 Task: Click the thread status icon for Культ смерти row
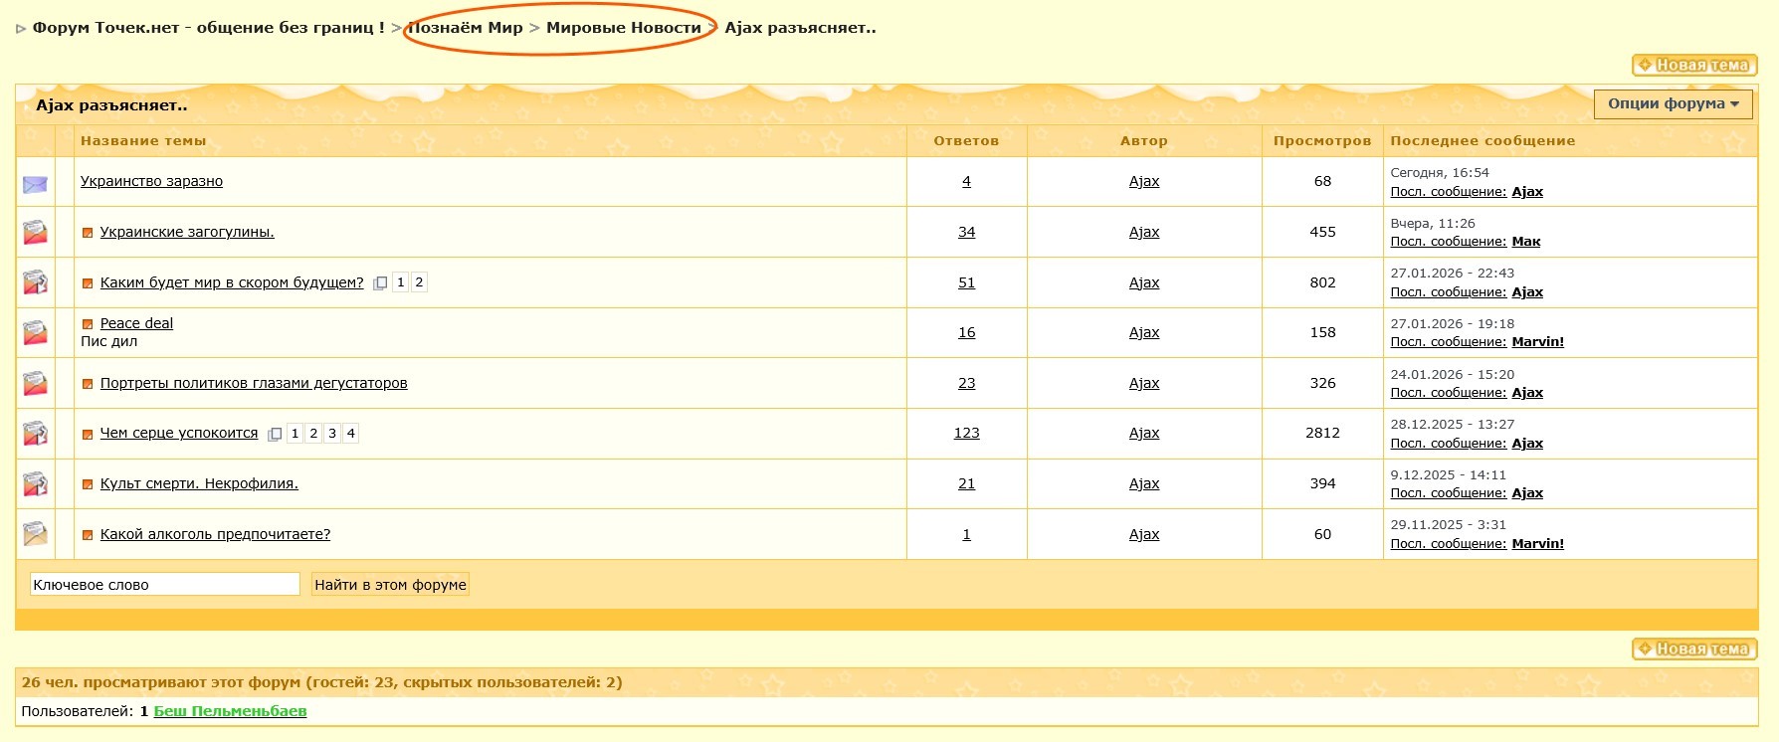tap(35, 484)
